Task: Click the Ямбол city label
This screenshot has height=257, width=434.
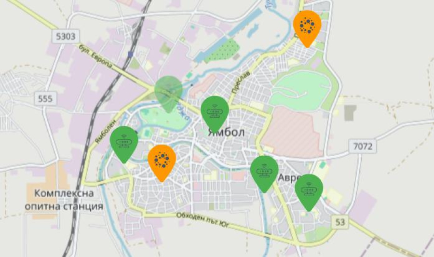Action: click(x=226, y=133)
